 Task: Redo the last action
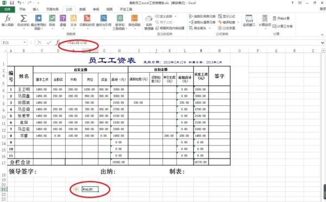point(29,3)
